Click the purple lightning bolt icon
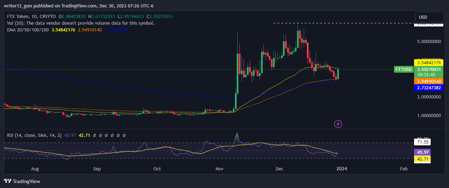 pyautogui.click(x=338, y=124)
